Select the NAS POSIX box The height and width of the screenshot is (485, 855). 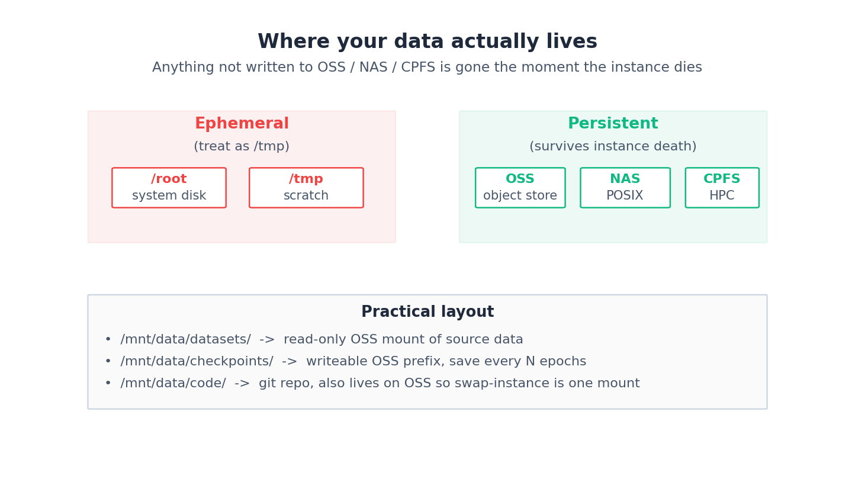625,188
